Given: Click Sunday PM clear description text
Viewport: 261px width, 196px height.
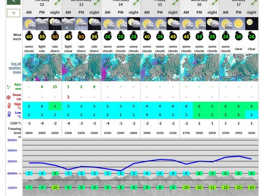Looking at the screenshot, I should (239, 49).
